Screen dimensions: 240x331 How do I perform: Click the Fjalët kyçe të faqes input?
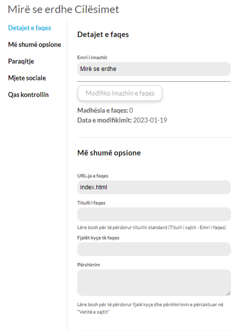pyautogui.click(x=154, y=249)
